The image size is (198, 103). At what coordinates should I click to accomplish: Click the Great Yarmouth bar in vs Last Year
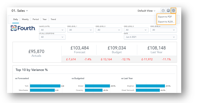coord(148,90)
